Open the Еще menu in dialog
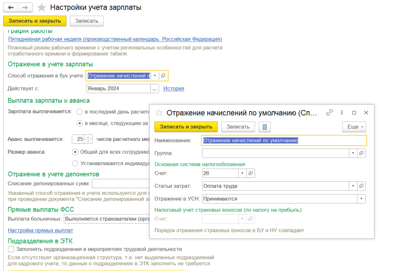 point(354,127)
